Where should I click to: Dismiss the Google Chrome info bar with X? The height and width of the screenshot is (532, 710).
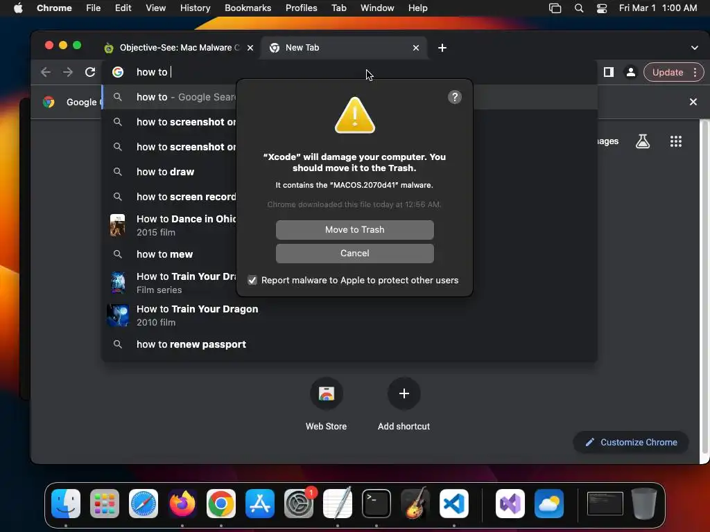[x=693, y=102]
